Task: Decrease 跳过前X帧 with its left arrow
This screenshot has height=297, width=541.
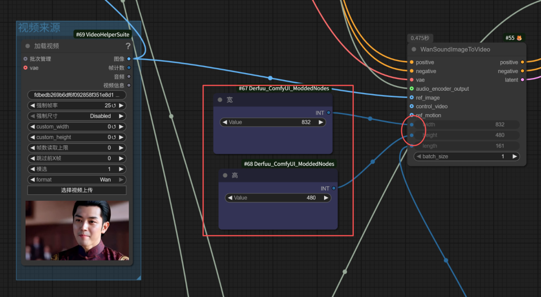Action: (33, 158)
